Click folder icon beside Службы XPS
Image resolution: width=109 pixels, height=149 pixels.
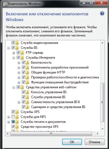(x=17, y=112)
